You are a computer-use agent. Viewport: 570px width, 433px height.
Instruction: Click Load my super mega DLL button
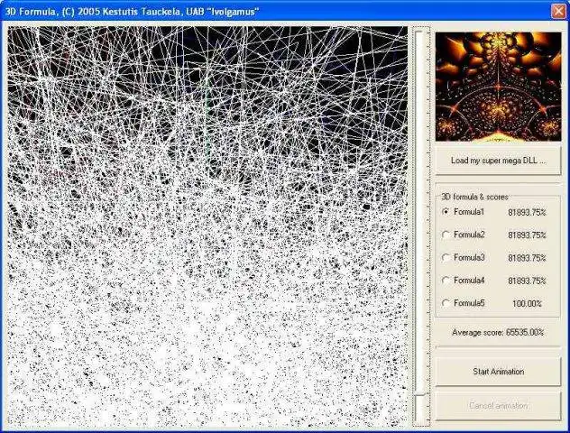click(498, 161)
